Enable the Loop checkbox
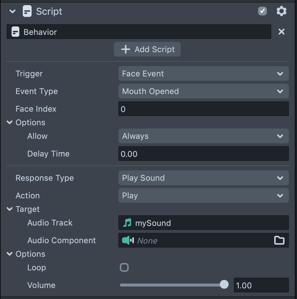297x299 pixels. pos(124,267)
